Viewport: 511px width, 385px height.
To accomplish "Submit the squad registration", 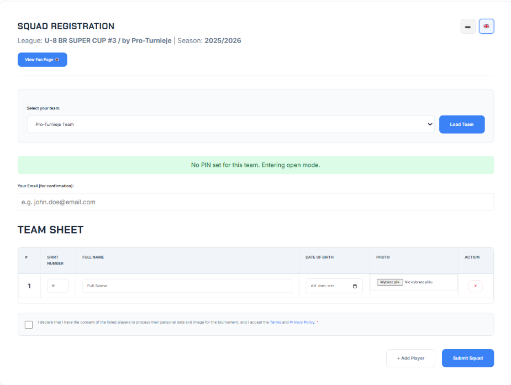I will (x=468, y=358).
